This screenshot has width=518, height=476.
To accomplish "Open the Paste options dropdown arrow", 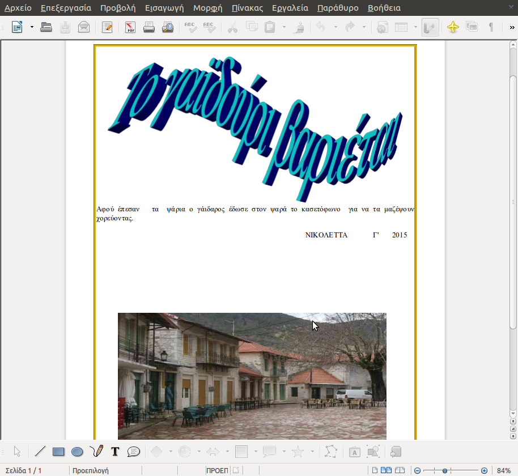I will [x=284, y=27].
